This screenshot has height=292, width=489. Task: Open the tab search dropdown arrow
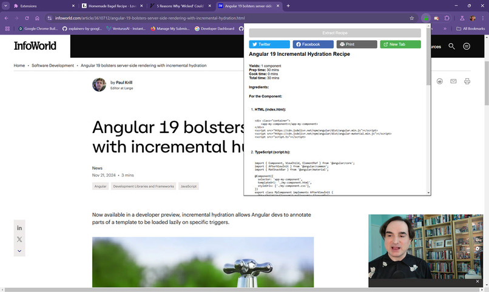[x=5, y=5]
